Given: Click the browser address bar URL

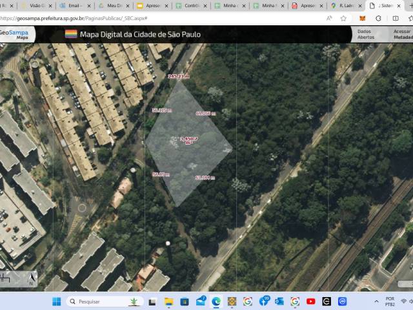Looking at the screenshot, I should click(74, 18).
